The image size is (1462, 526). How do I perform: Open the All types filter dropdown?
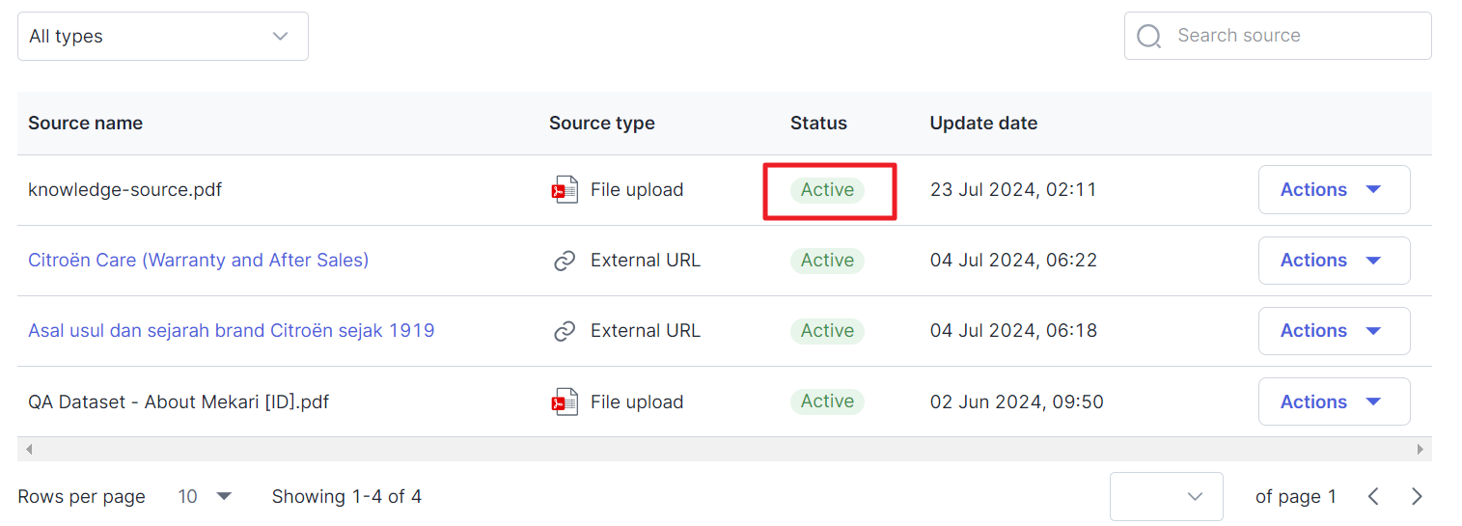point(163,37)
